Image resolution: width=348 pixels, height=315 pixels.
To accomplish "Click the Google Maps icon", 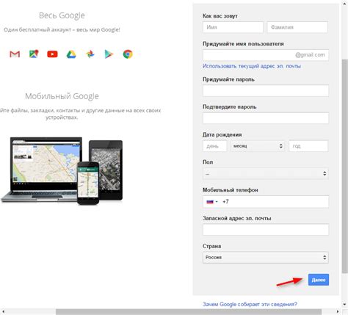I will coord(34,54).
